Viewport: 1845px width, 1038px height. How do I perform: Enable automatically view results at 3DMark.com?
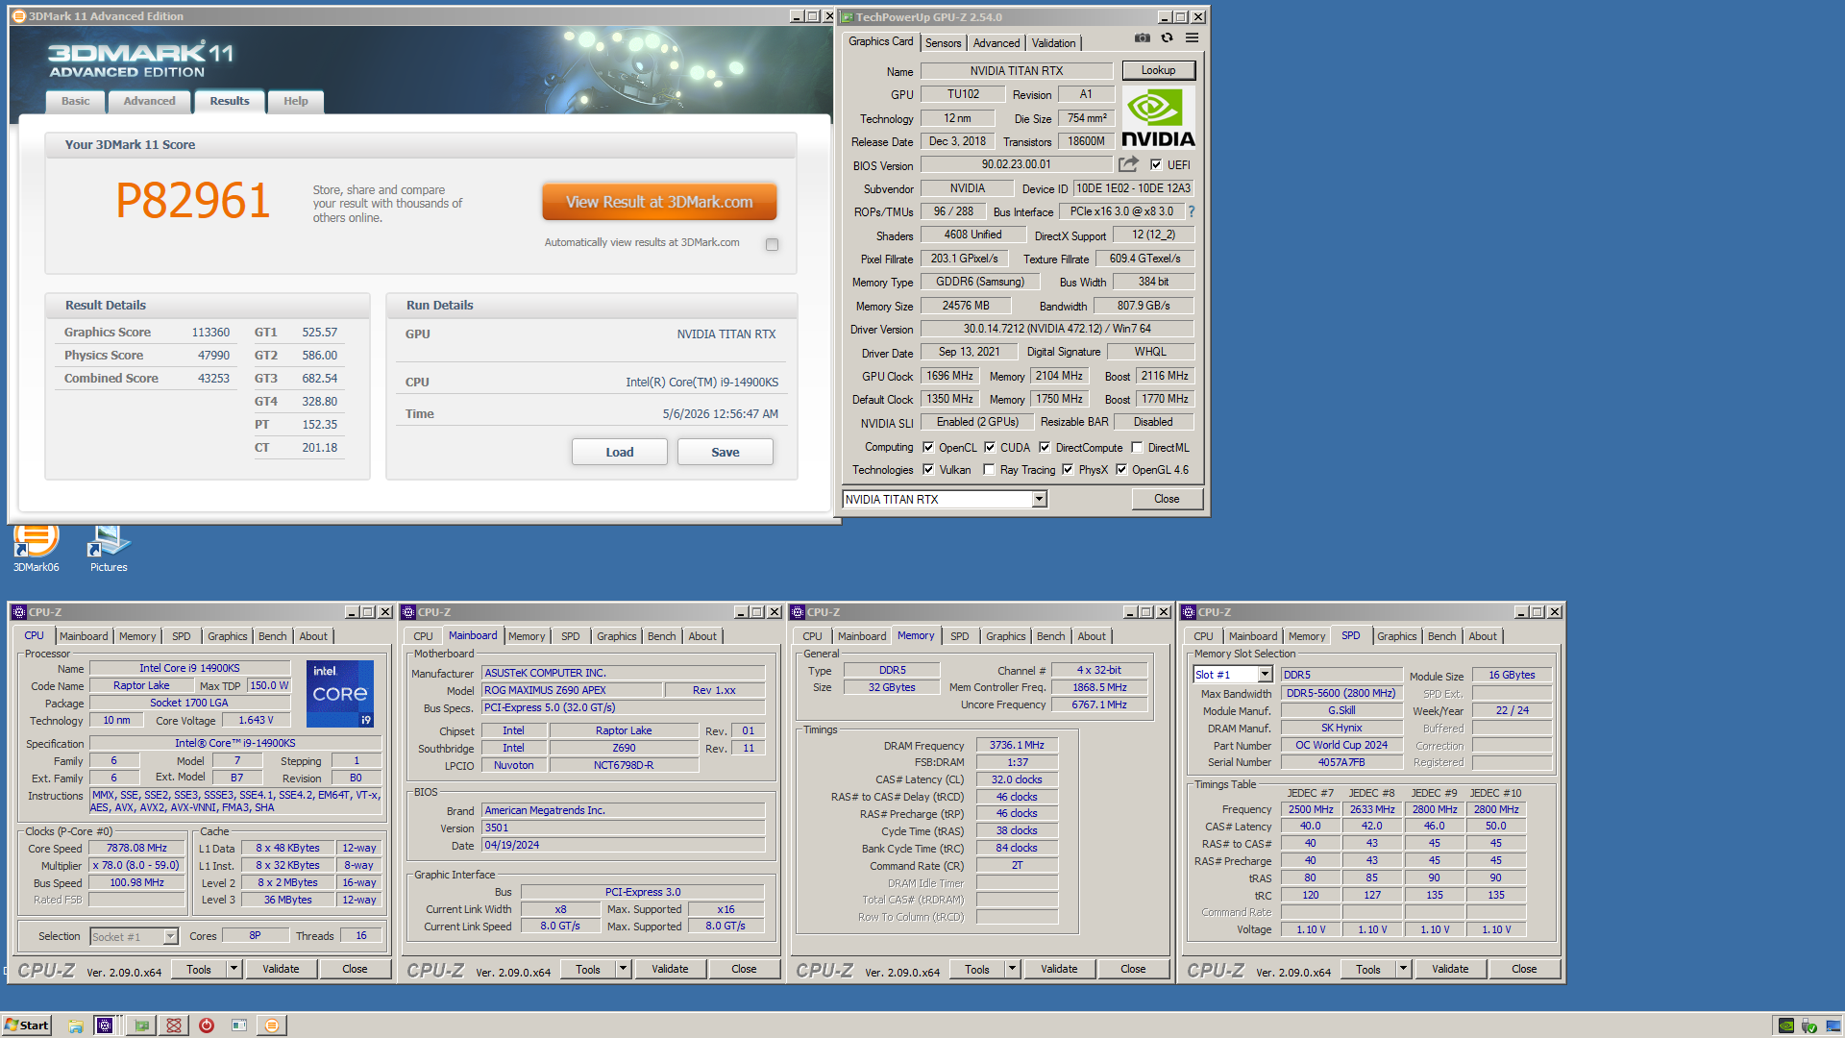[x=772, y=244]
